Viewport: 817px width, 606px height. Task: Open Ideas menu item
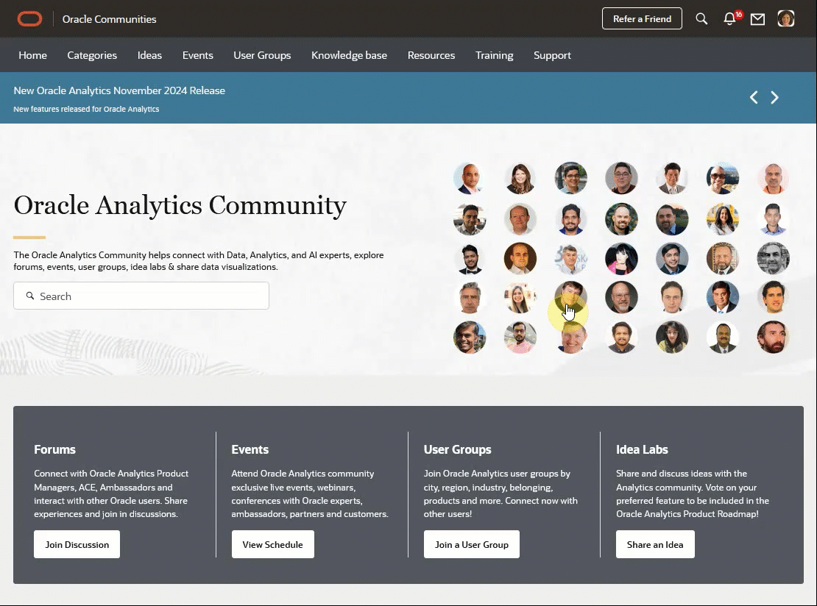[149, 55]
